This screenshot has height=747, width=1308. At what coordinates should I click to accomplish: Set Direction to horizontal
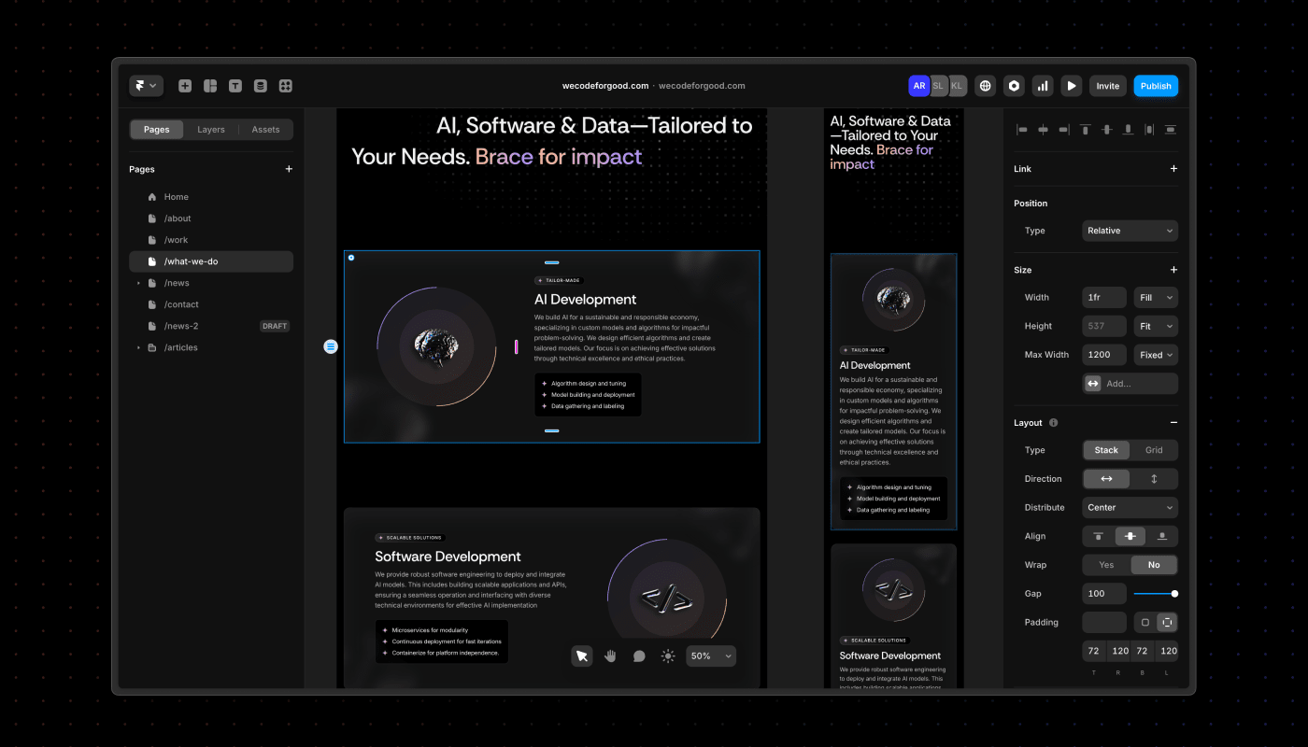click(x=1106, y=479)
